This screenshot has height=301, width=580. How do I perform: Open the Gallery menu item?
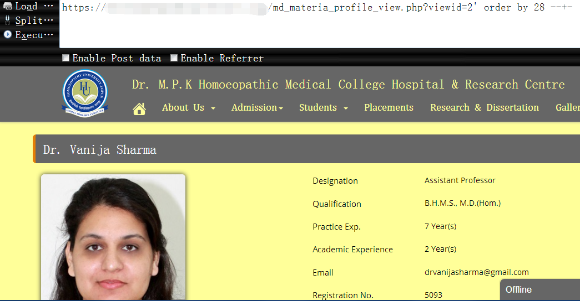click(x=568, y=107)
